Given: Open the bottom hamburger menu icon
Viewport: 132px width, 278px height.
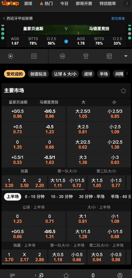Looking at the screenshot, I should pos(12,275).
